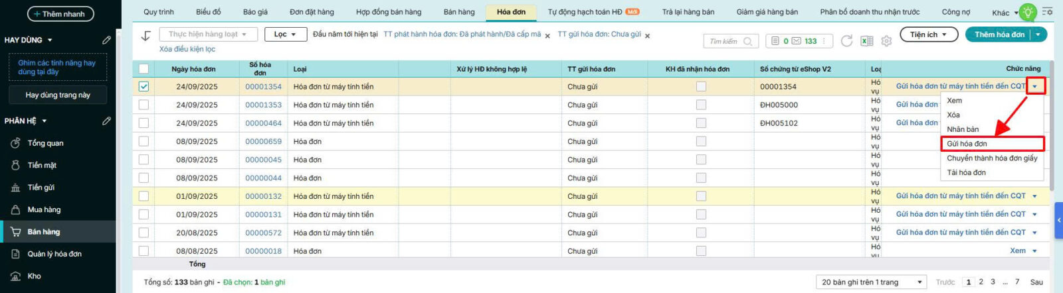Export list with the Excel icon
1063x293 pixels.
click(866, 41)
